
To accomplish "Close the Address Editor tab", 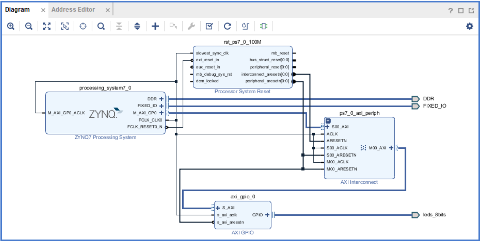I will pos(108,10).
